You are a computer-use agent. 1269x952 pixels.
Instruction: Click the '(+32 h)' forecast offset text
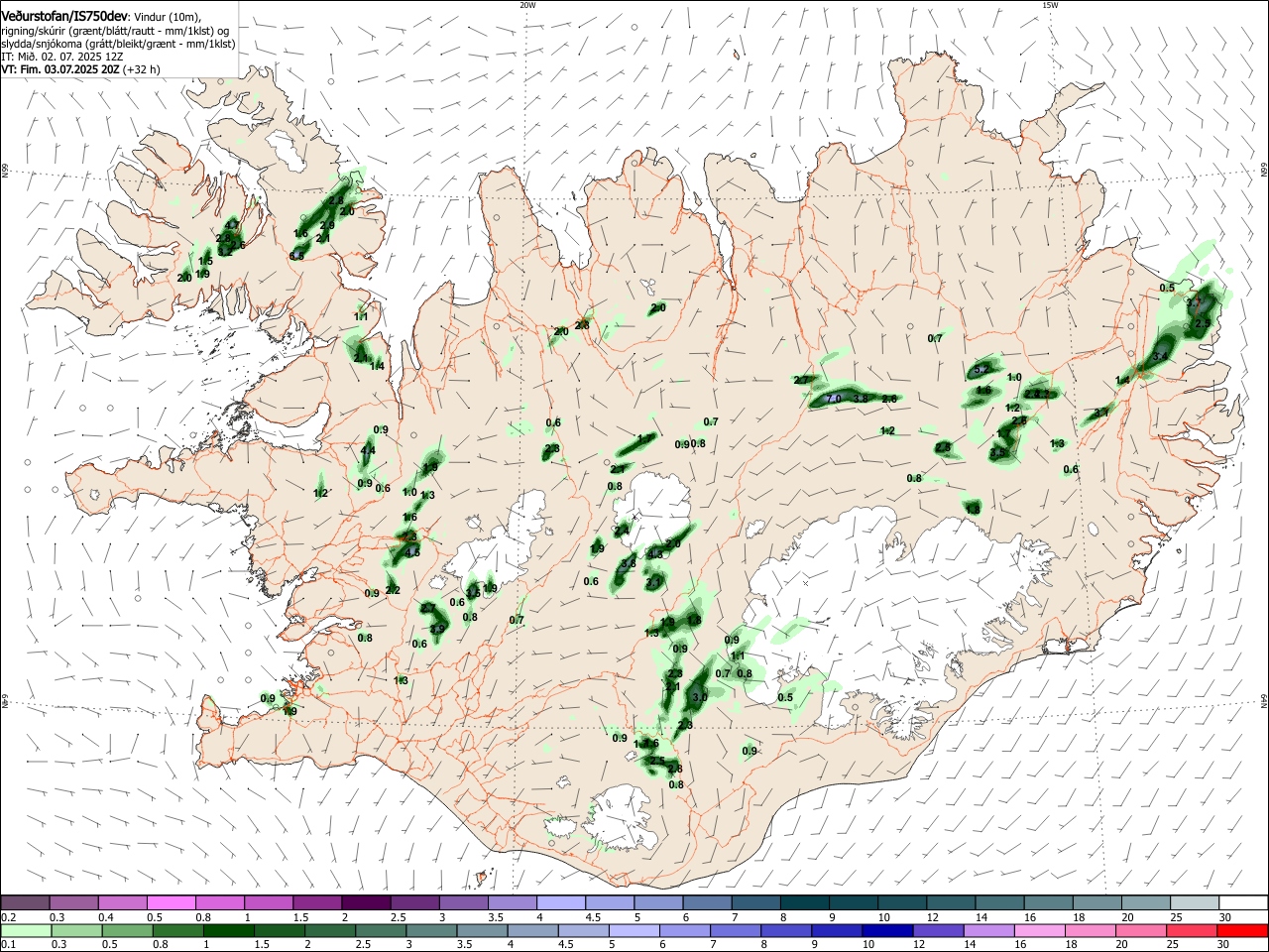click(143, 69)
